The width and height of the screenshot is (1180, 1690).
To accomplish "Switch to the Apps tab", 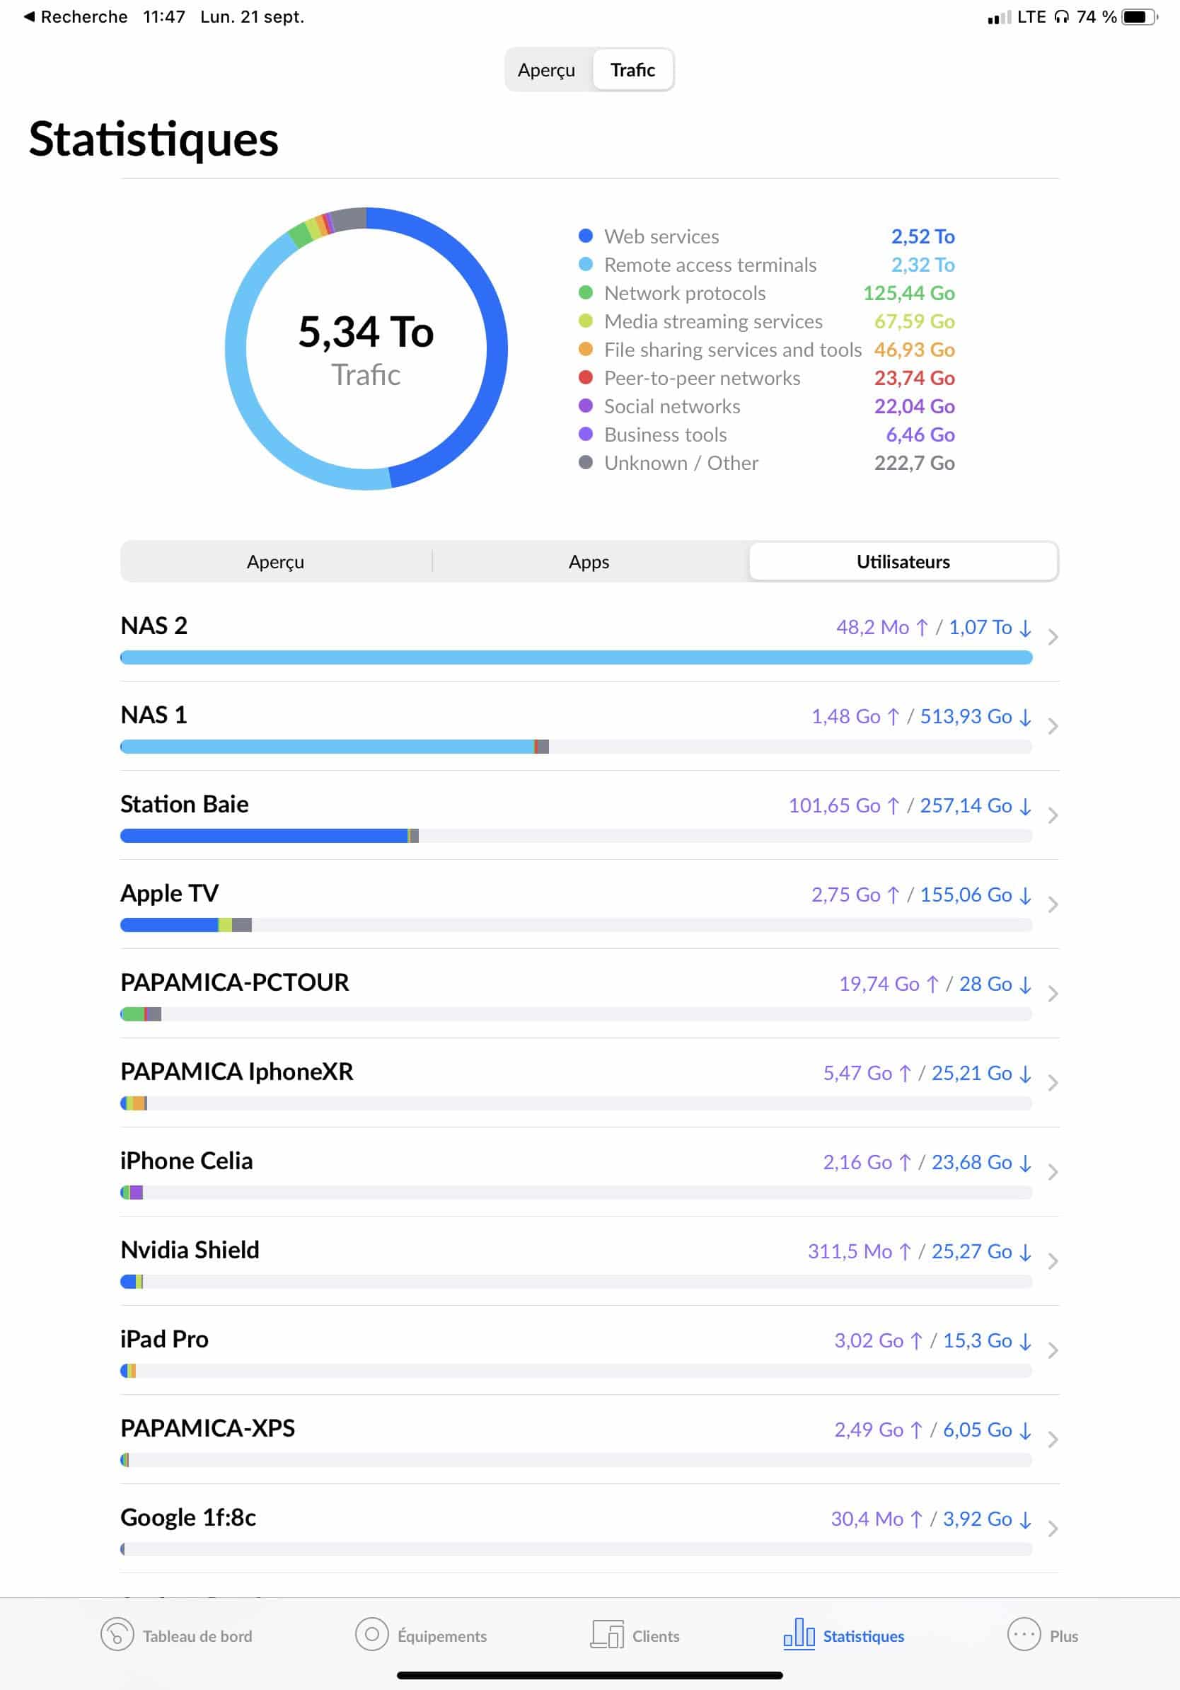I will coord(589,562).
